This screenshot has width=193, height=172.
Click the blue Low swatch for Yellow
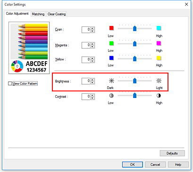click(x=111, y=58)
